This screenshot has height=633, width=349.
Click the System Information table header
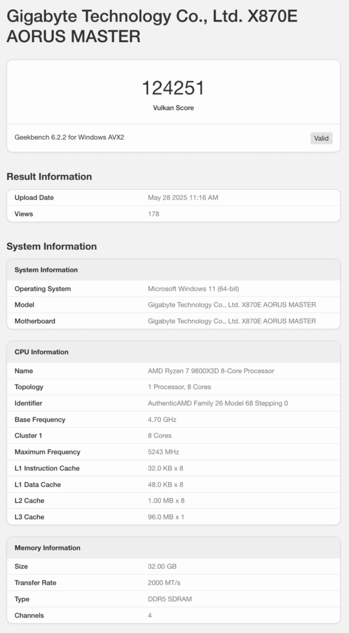tap(174, 270)
